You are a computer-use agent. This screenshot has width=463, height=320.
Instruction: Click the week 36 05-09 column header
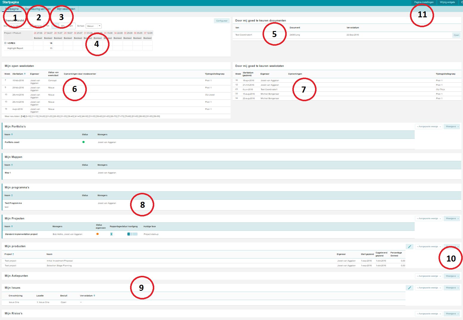coord(138,33)
